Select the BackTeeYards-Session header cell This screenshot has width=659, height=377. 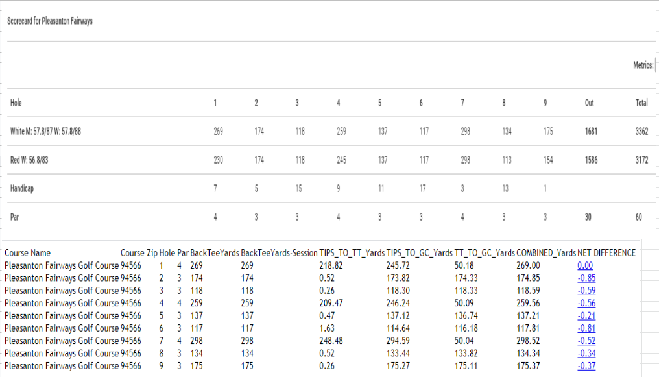click(x=279, y=253)
